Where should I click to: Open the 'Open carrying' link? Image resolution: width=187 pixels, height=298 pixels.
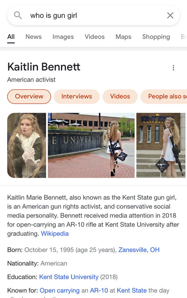[x=60, y=290]
